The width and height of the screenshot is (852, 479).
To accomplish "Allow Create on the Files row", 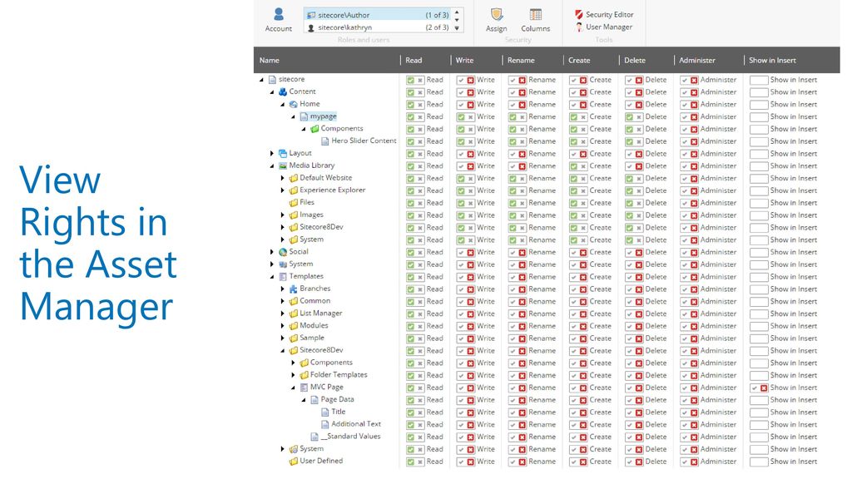I will pyautogui.click(x=574, y=203).
